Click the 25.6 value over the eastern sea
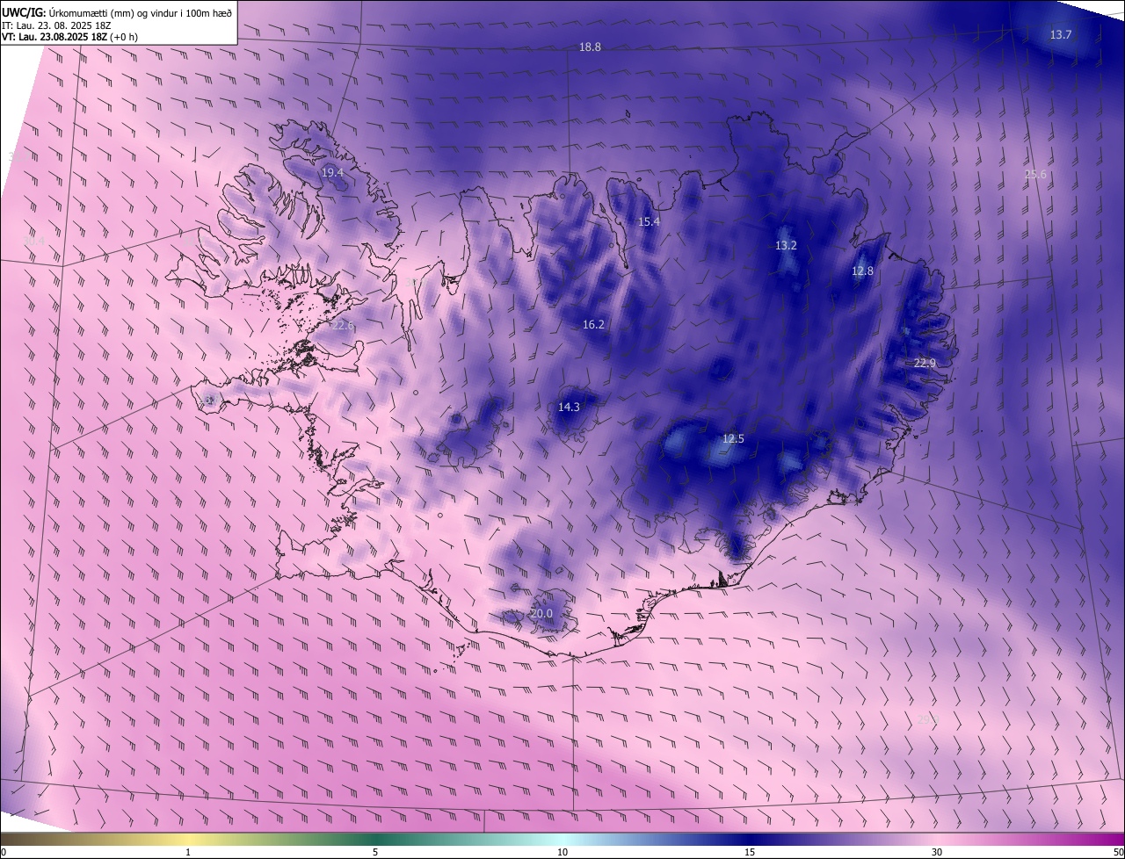 point(1035,175)
